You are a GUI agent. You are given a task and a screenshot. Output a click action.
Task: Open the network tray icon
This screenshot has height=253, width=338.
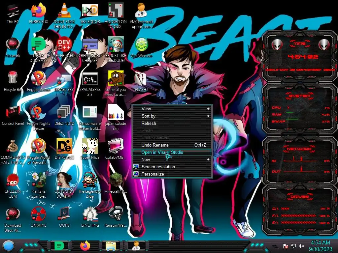point(293,246)
